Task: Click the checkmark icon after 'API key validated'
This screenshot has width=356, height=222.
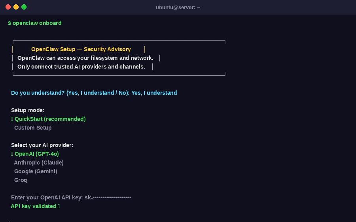Action: 59,206
